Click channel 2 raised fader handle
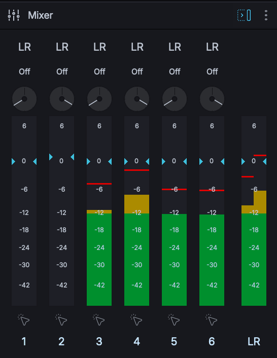Screen dimensions: 277x358 click(x=62, y=157)
